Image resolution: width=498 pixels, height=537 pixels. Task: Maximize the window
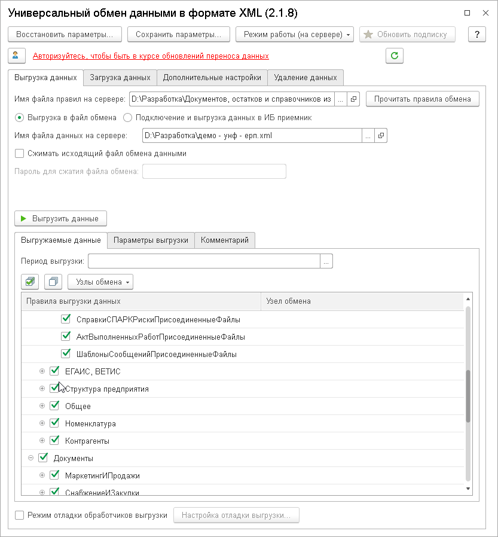click(467, 13)
